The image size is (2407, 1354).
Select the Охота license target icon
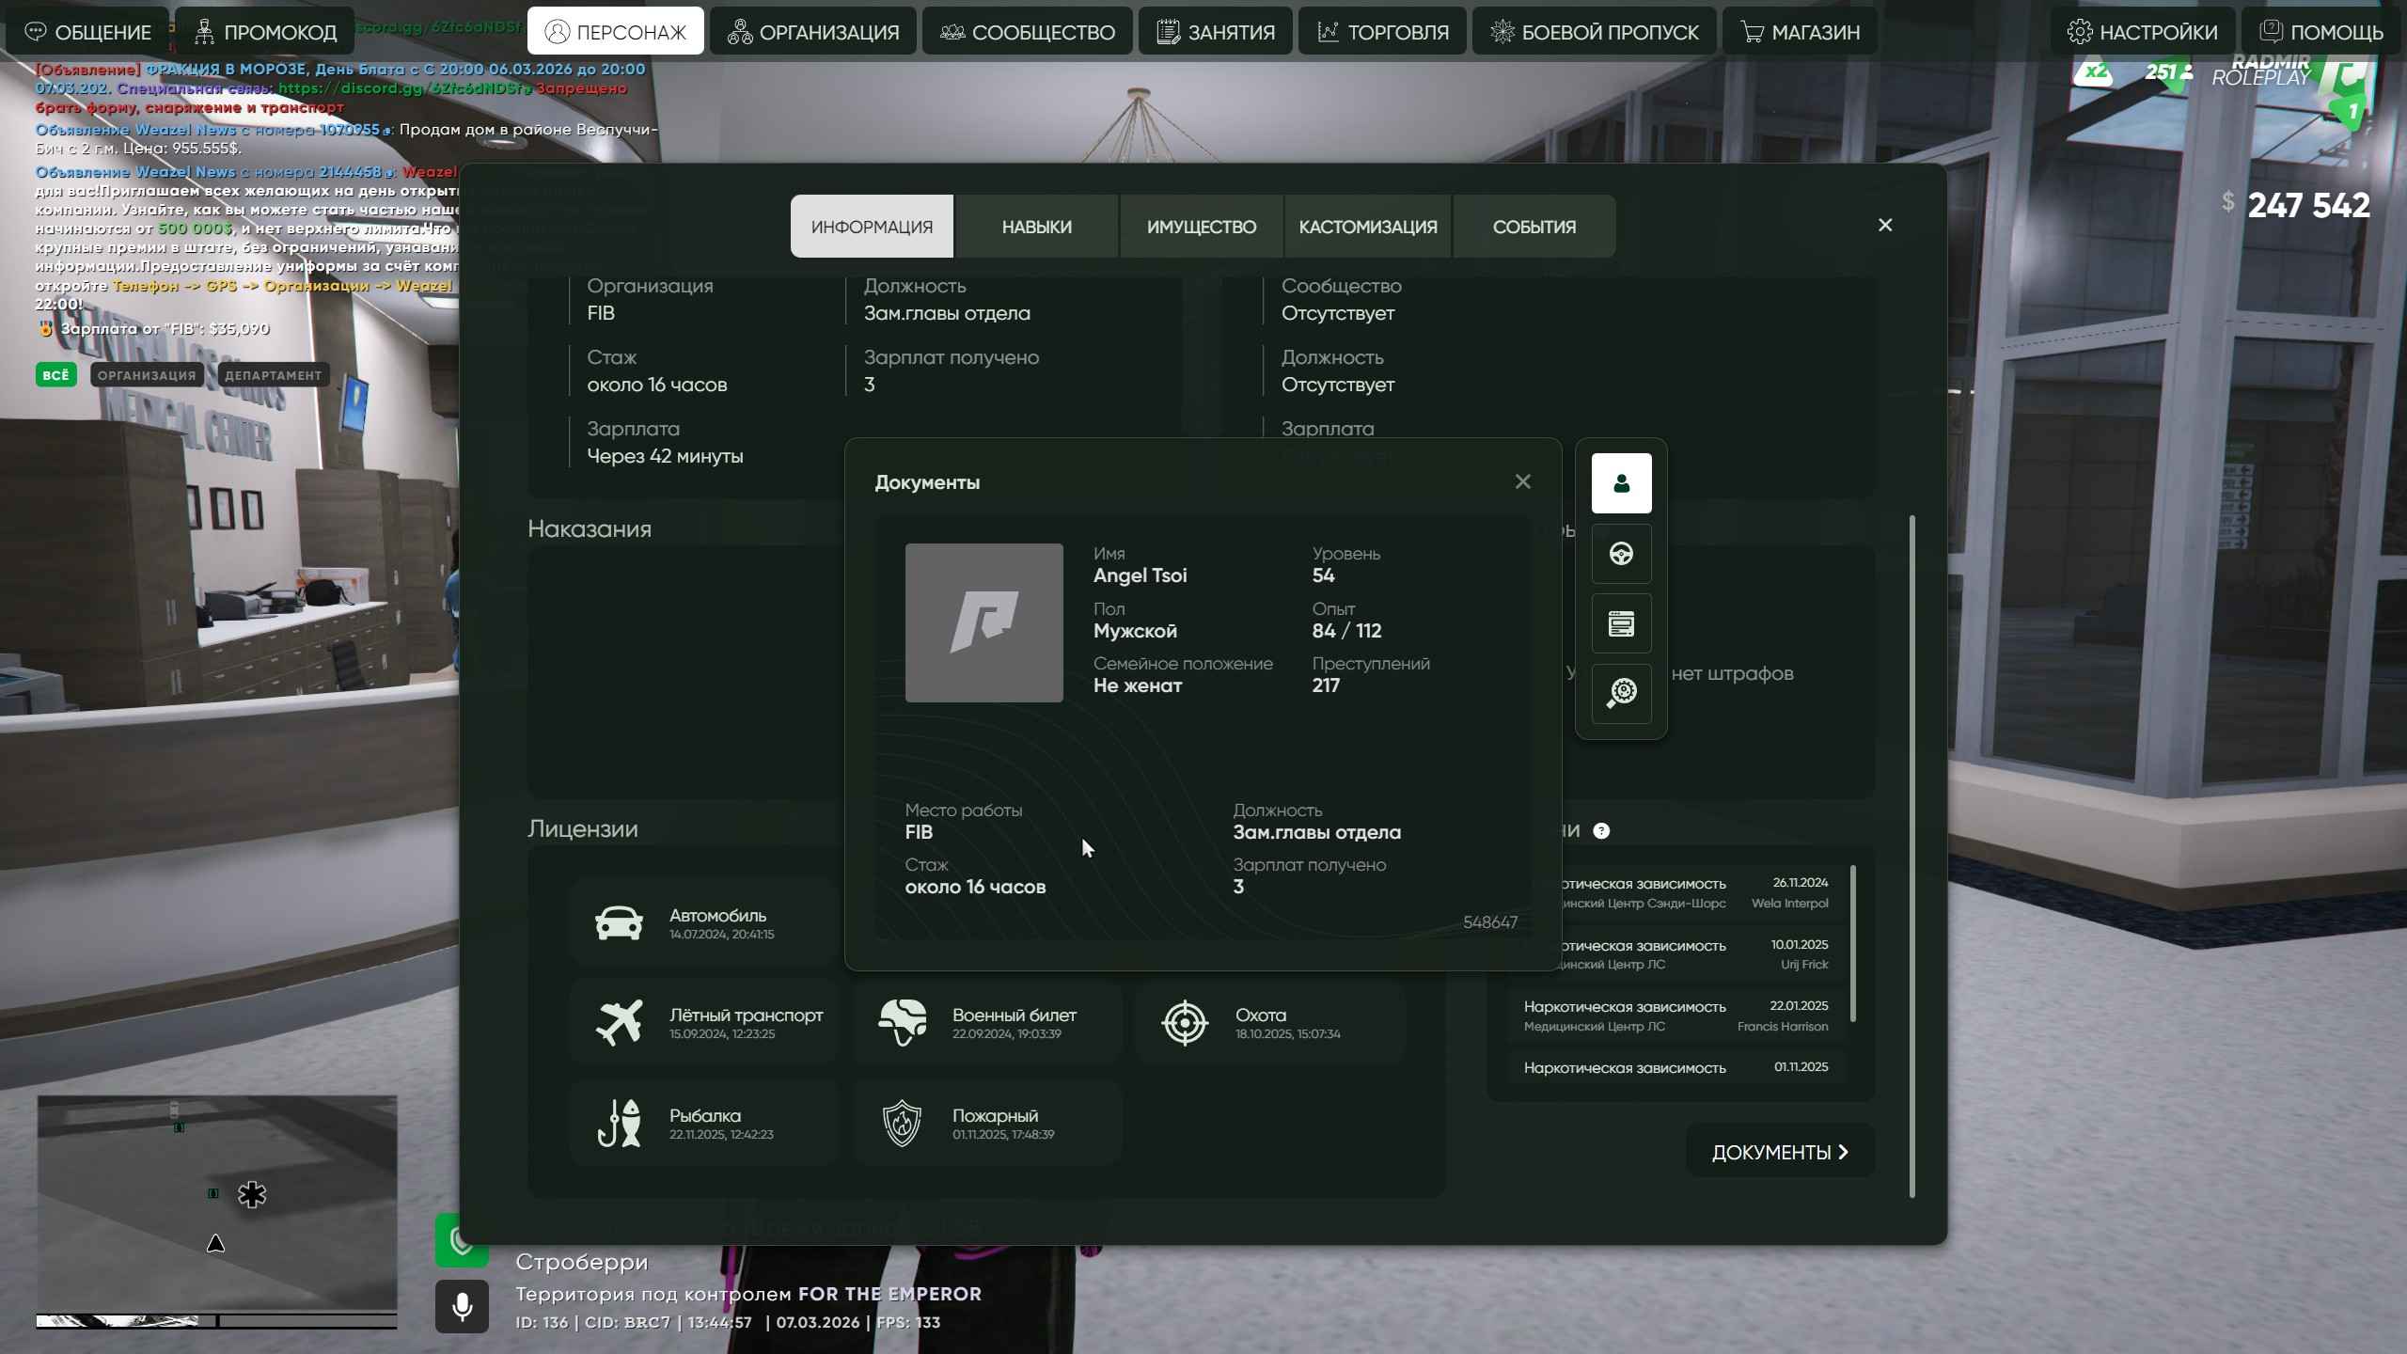[x=1185, y=1023]
